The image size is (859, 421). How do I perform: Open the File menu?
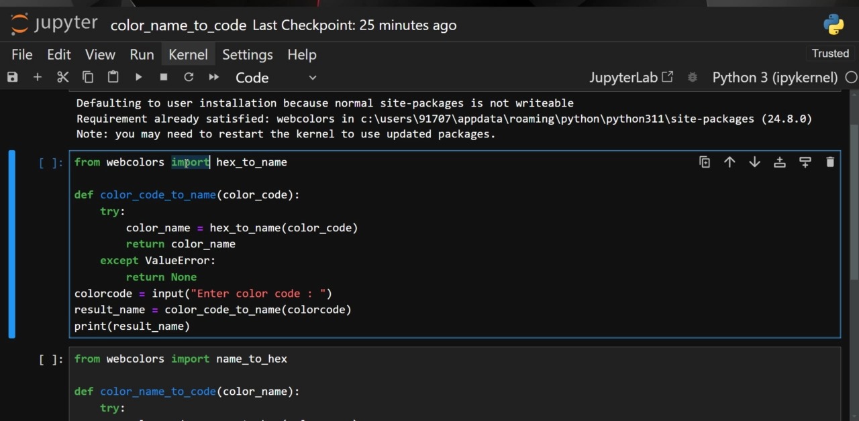(22, 54)
